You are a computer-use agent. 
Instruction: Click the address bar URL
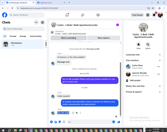point(39,8)
